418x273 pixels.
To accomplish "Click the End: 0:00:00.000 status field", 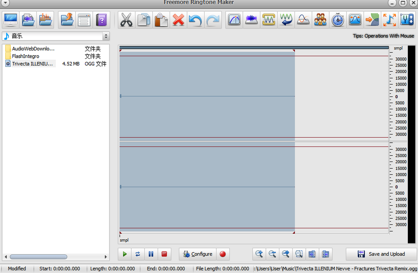I will (167, 268).
